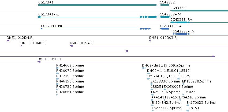This screenshot has height=112, width=228.
Task: Click the DME1-010D03.R label
Action: 163,38
